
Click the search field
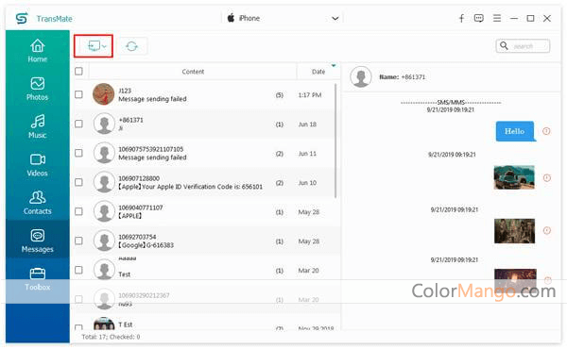[x=523, y=46]
